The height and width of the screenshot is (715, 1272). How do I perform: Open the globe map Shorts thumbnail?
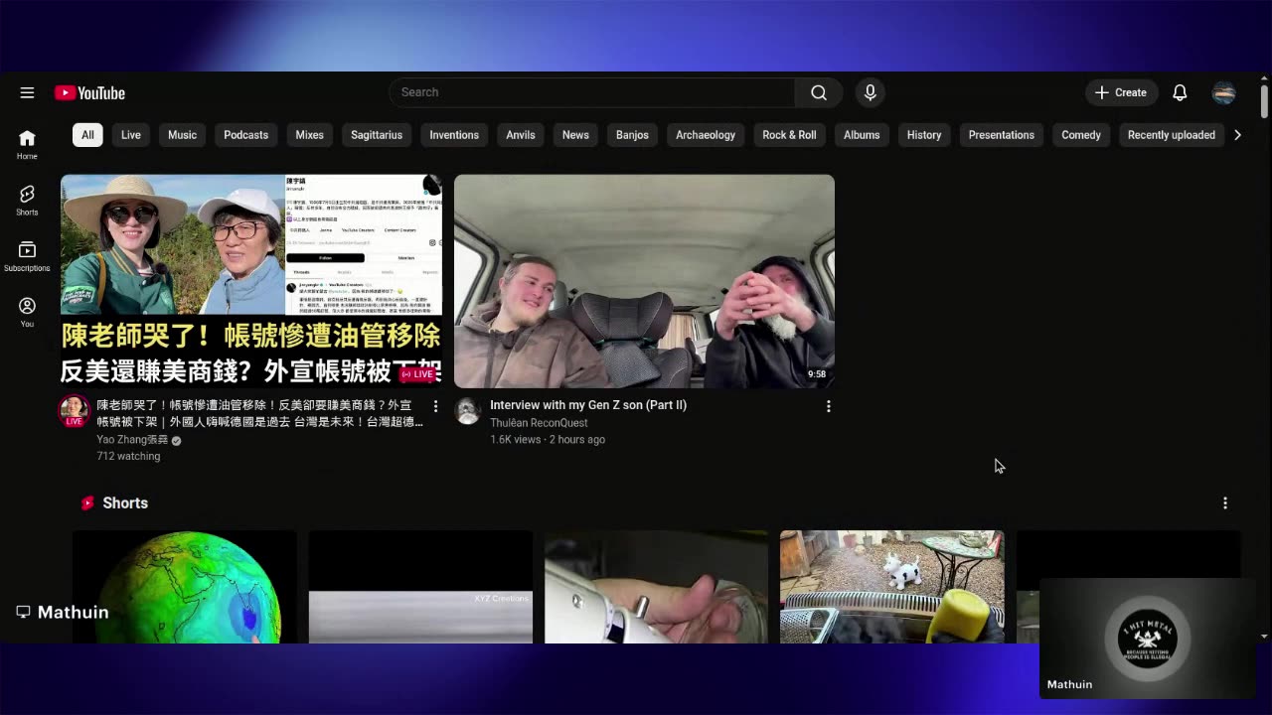[185, 587]
